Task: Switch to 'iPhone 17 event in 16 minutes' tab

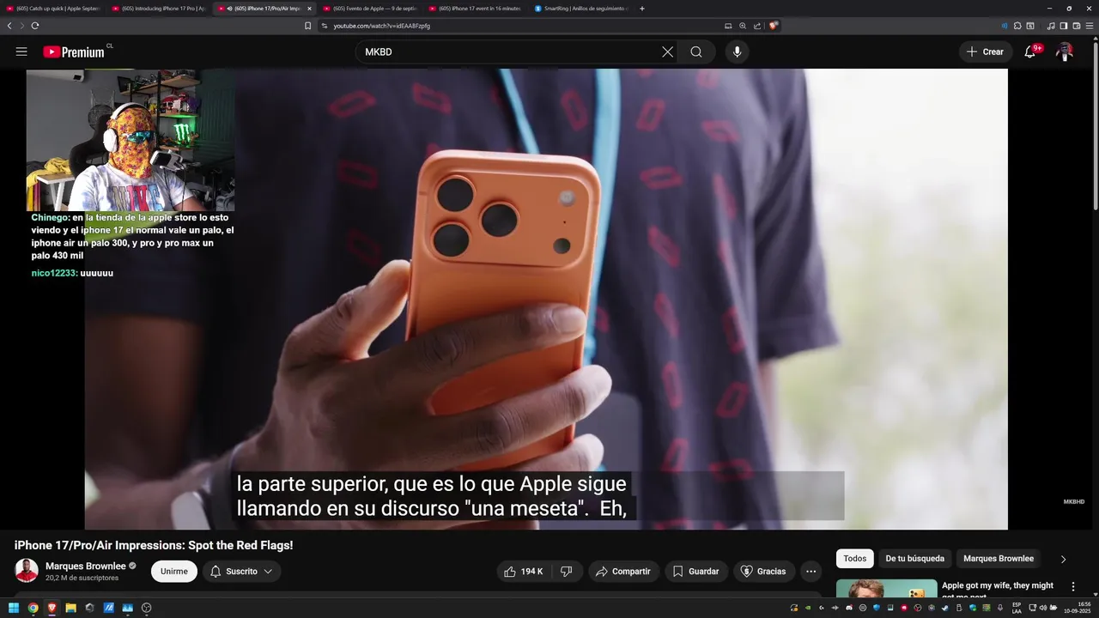Action: click(477, 9)
